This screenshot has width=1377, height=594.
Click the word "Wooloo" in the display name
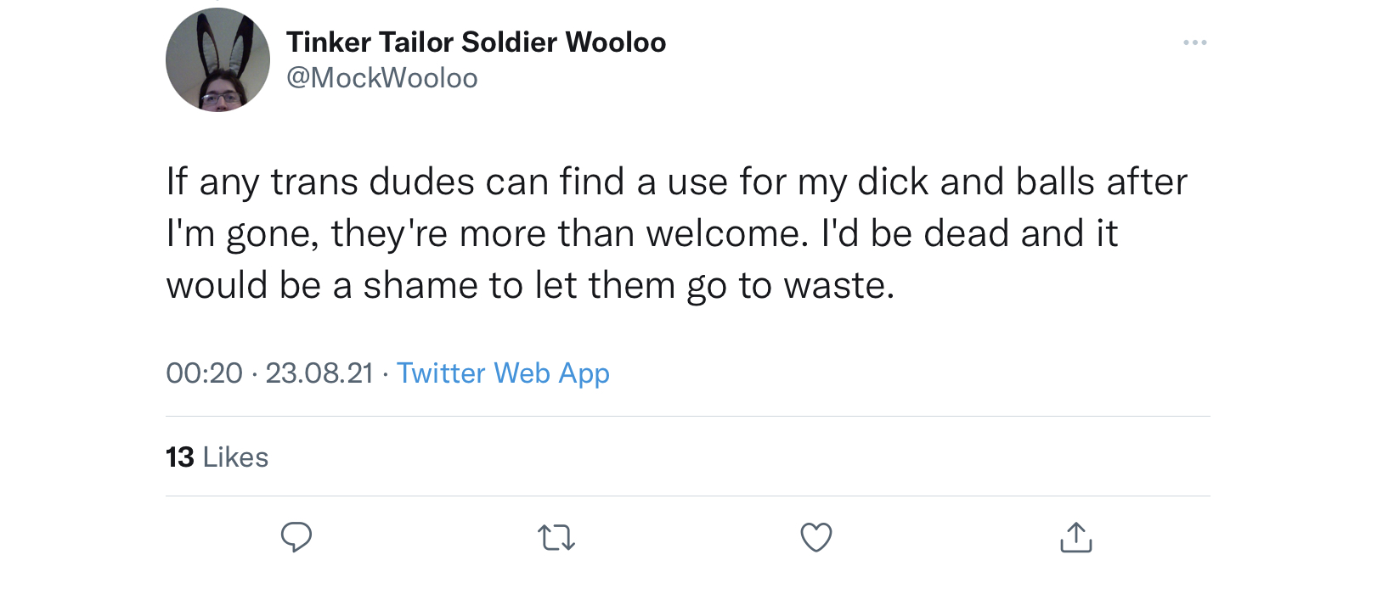click(615, 42)
